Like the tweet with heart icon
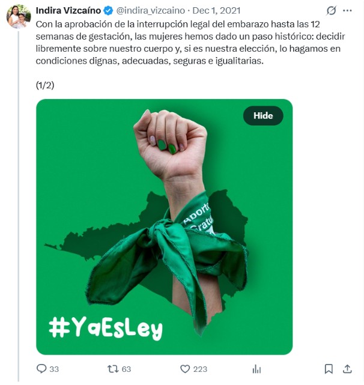 [x=185, y=369]
